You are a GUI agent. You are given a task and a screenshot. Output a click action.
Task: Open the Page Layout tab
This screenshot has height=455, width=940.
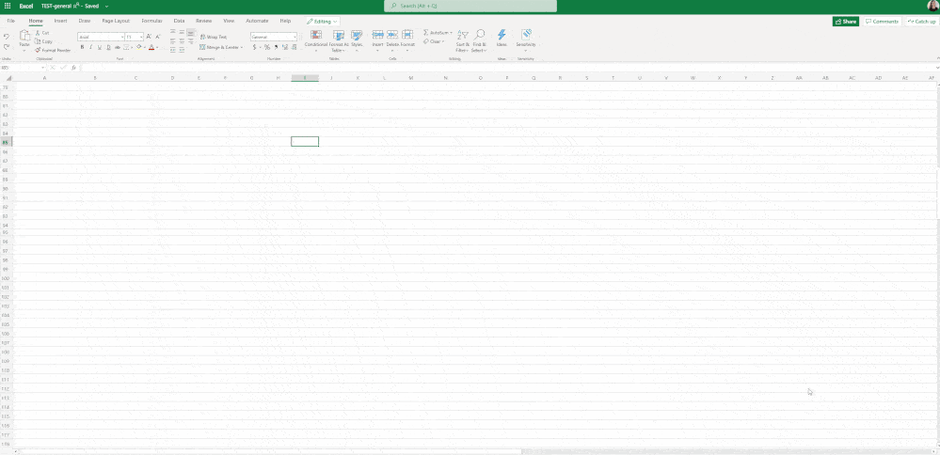116,20
